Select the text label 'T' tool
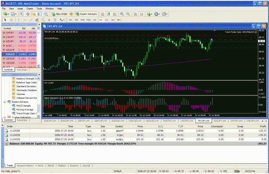The width and height of the screenshot is (269, 174). pos(55,20)
